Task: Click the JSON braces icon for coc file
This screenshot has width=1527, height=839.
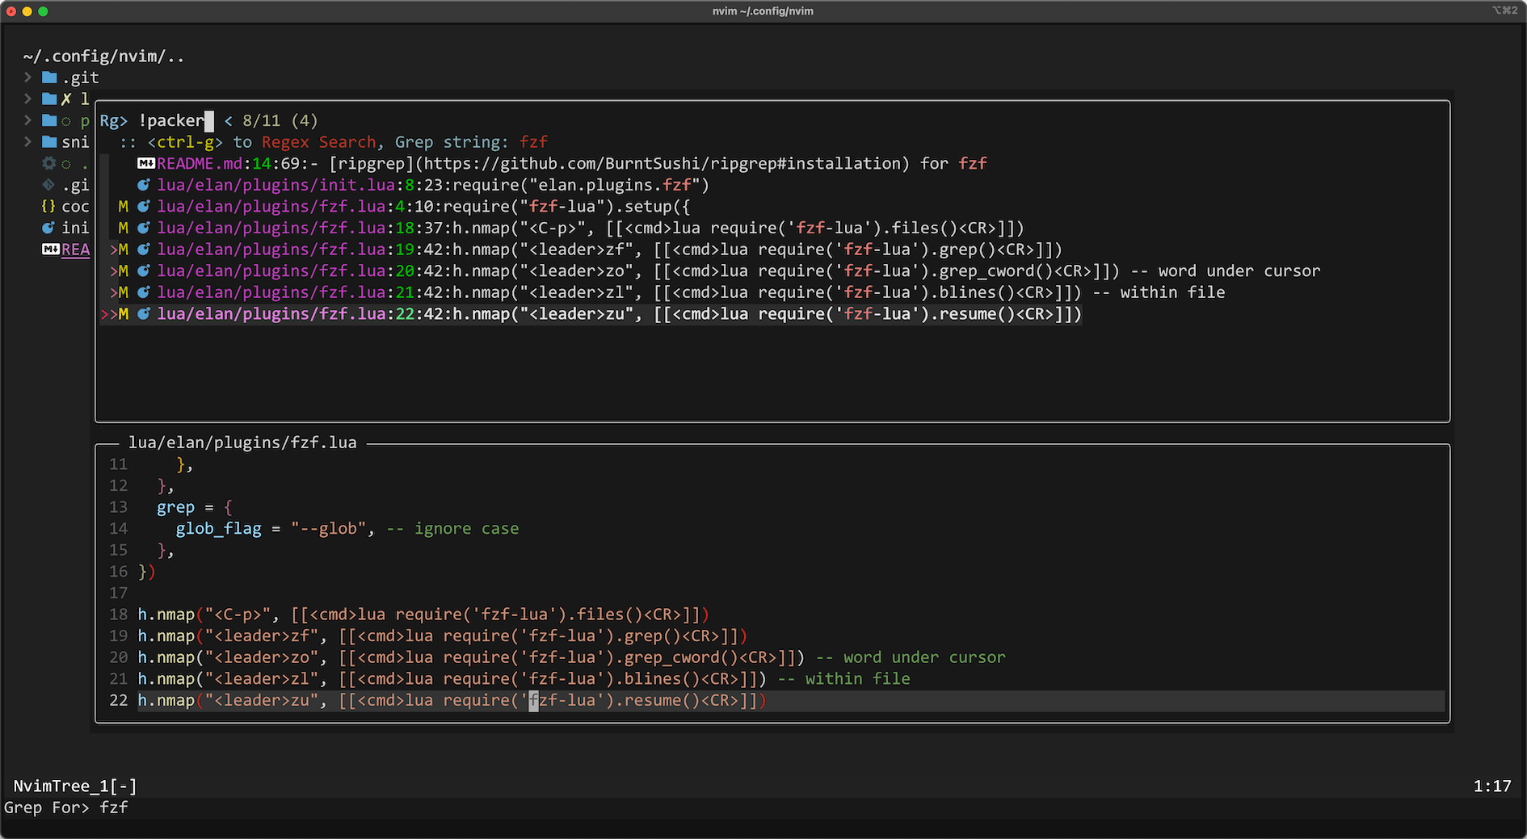Action: tap(48, 207)
